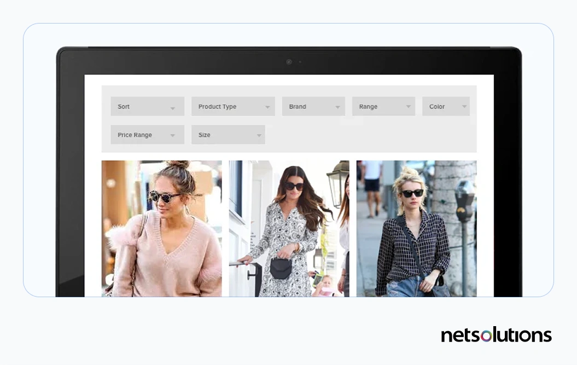Open the Color filter dropdown
The height and width of the screenshot is (365, 577).
pyautogui.click(x=446, y=107)
